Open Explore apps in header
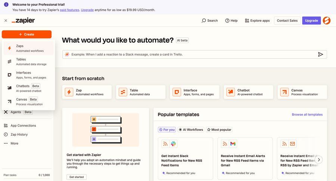 257,21
